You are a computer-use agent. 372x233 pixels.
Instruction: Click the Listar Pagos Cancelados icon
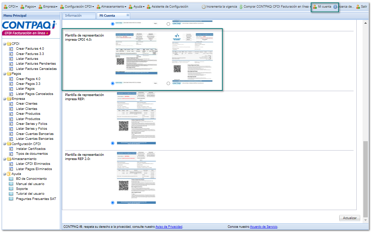click(x=11, y=94)
